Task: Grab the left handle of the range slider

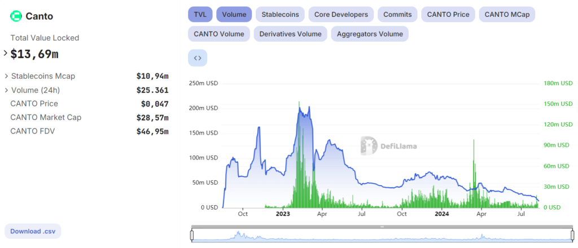Action: click(192, 234)
